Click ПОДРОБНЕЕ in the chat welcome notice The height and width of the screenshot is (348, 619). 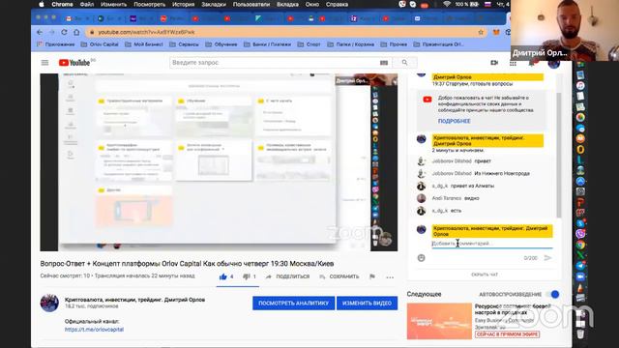pos(454,121)
